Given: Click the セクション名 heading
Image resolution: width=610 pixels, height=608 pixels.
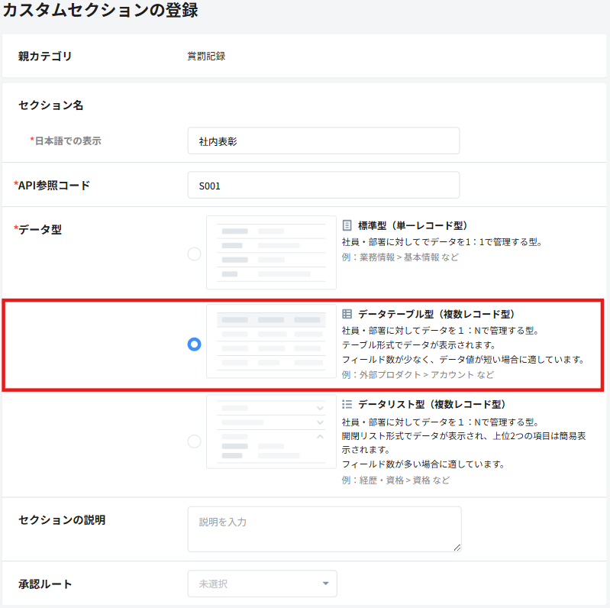Looking at the screenshot, I should 50,105.
